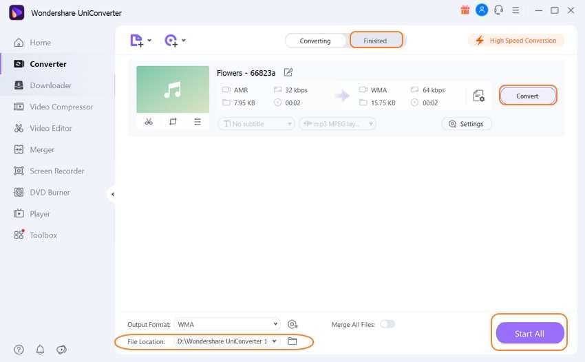The width and height of the screenshot is (585, 362).
Task: Click the Load DVD disc icon
Action: pyautogui.click(x=171, y=41)
